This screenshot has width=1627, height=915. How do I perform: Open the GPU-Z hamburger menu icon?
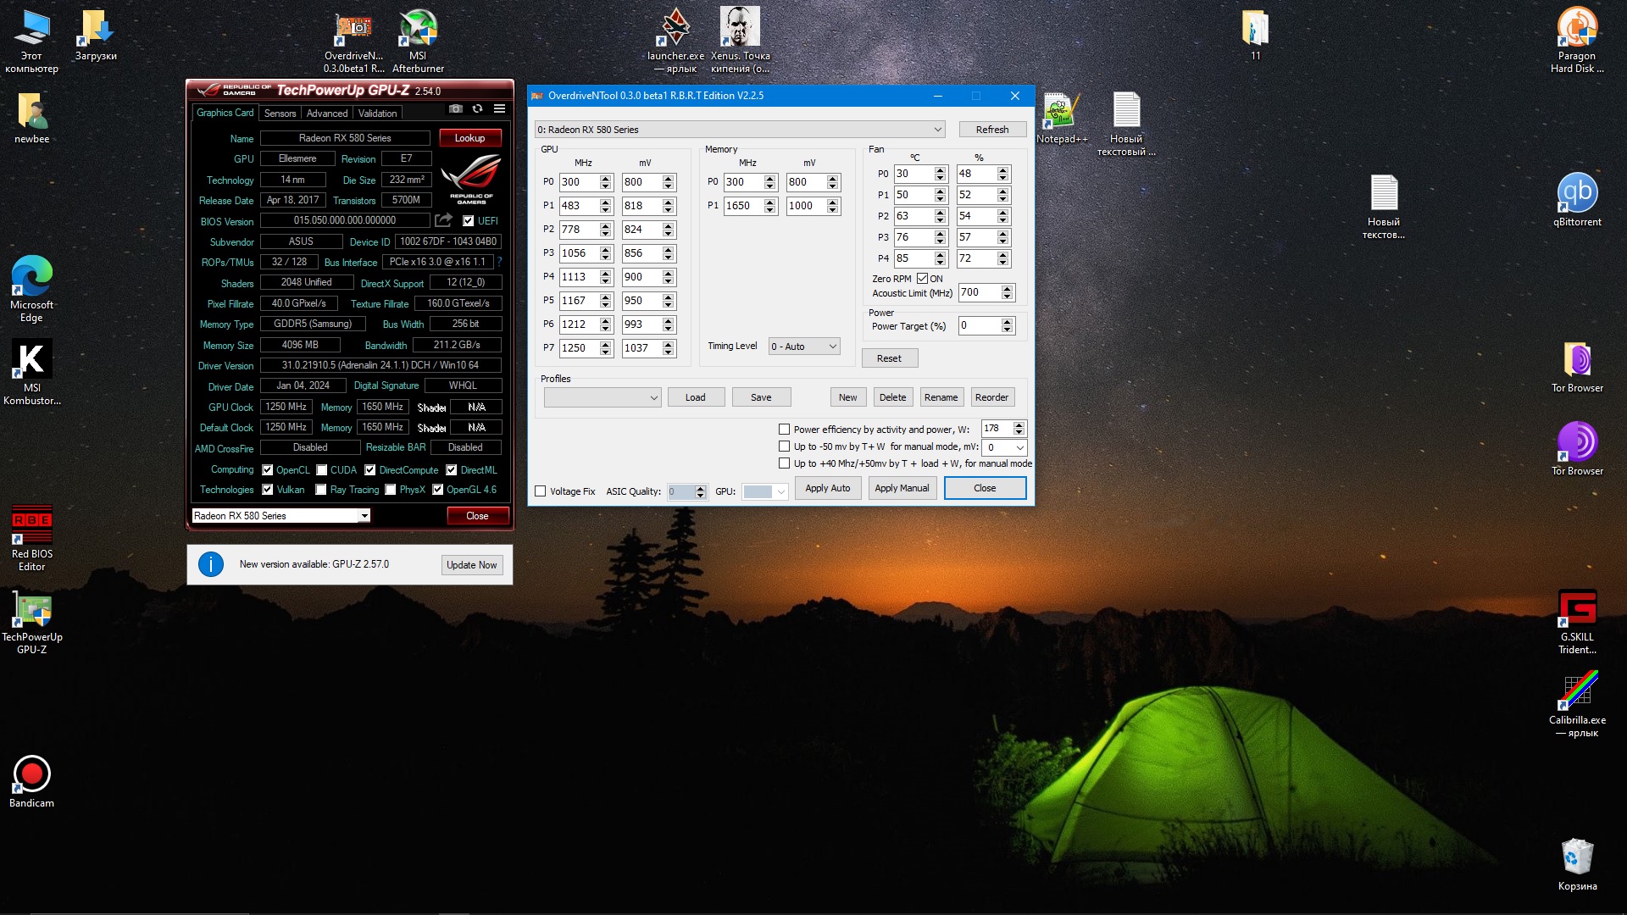point(500,109)
